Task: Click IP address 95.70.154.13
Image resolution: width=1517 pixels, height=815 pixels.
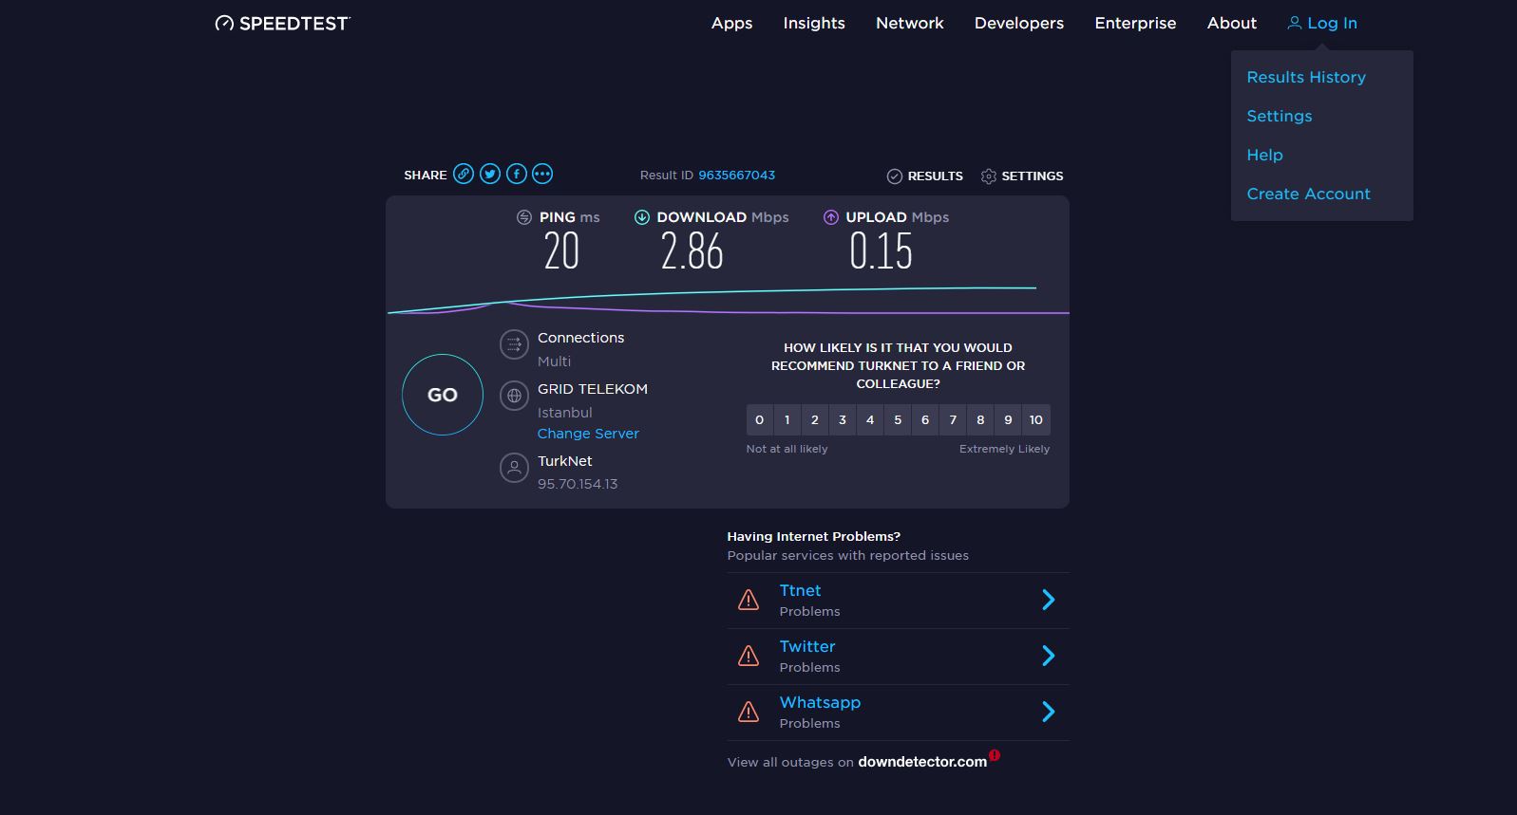Action: pos(578,484)
